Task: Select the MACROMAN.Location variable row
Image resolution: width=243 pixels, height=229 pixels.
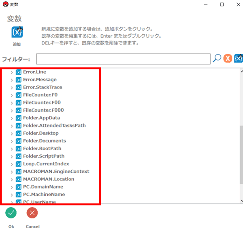Action: [x=49, y=179]
